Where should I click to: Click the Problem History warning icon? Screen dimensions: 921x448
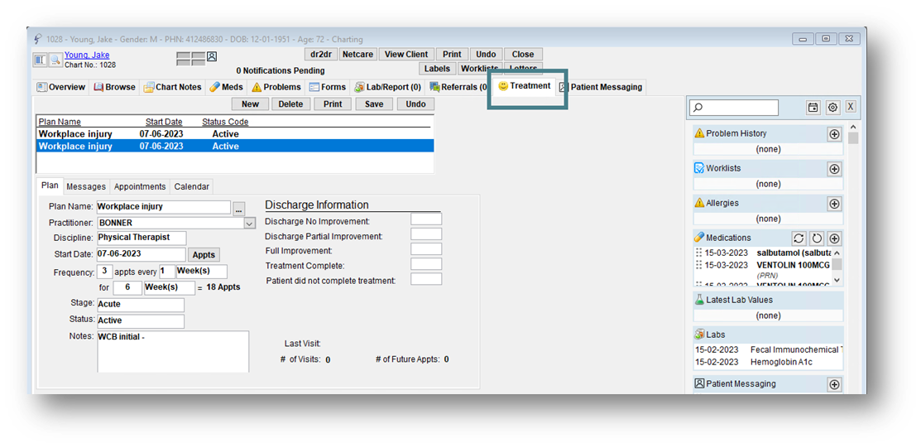coord(699,133)
